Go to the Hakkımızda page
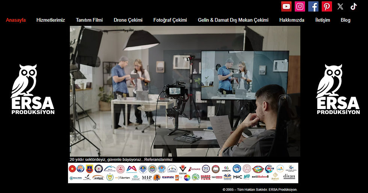 292,20
